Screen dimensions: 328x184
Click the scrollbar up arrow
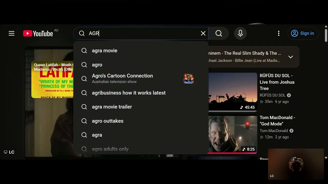(326, 26)
